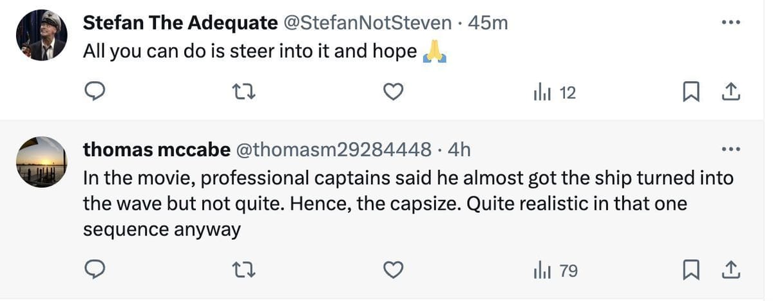Image resolution: width=773 pixels, height=301 pixels.
Task: Click thomas mccabe's sunset profile avatar
Action: pos(42,162)
